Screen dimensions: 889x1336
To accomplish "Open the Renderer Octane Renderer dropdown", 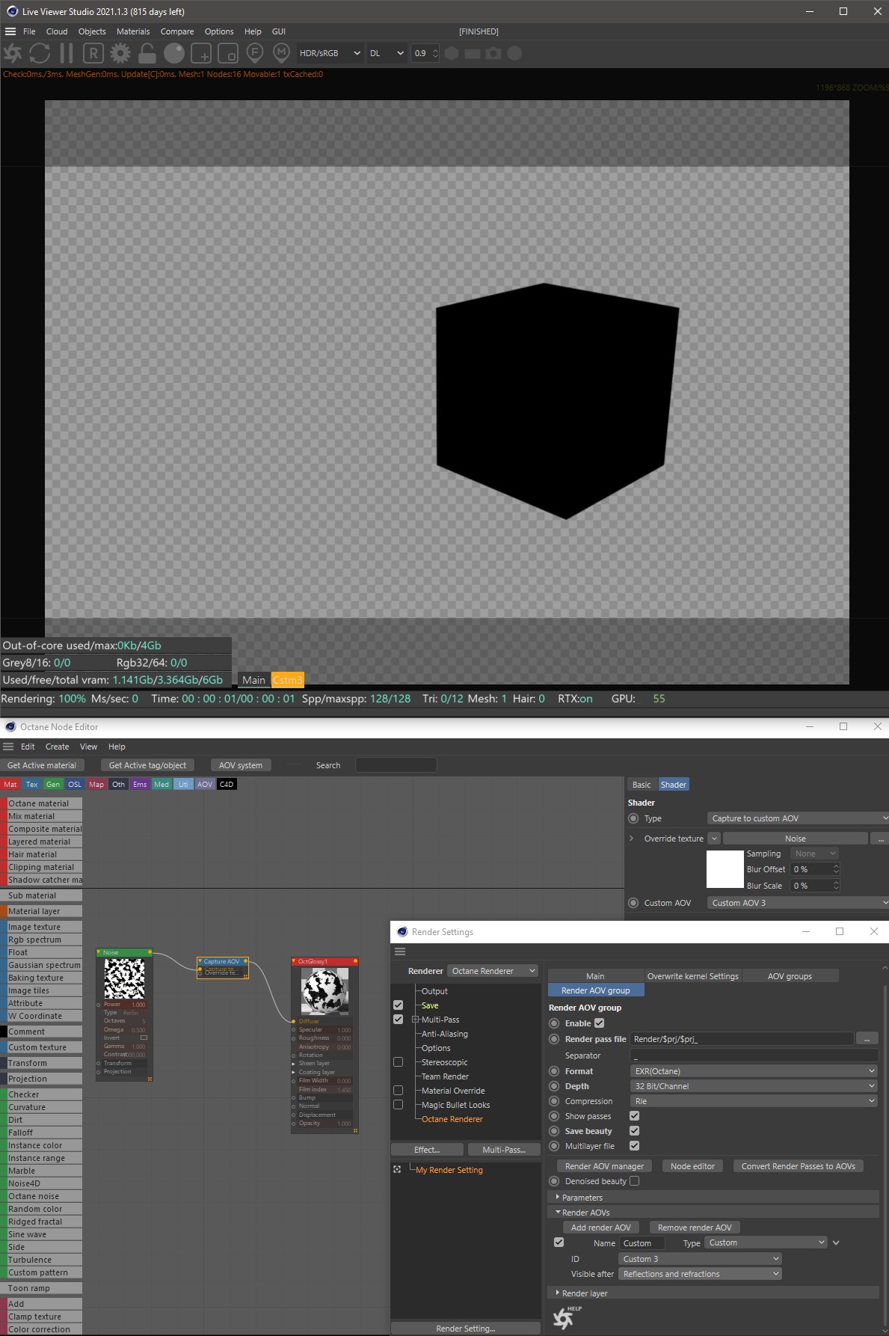I will pyautogui.click(x=493, y=970).
